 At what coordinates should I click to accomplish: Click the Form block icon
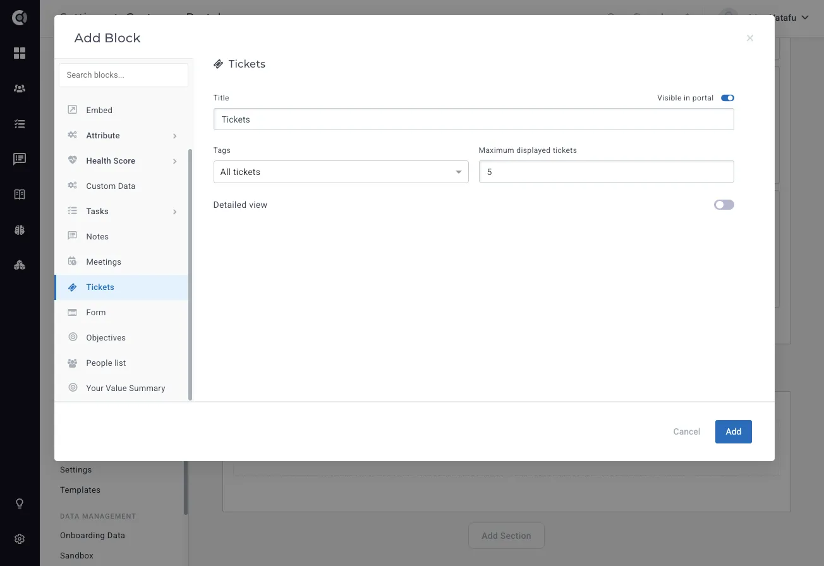73,312
